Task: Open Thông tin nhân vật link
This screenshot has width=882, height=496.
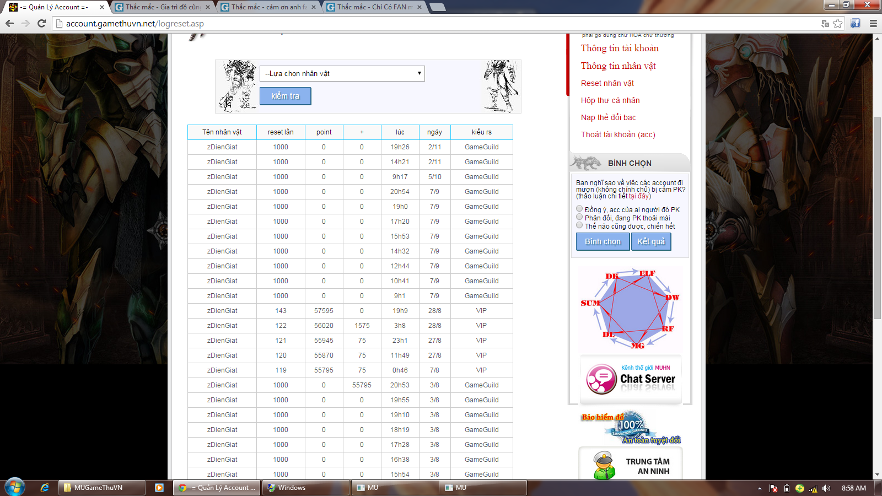Action: (619, 66)
